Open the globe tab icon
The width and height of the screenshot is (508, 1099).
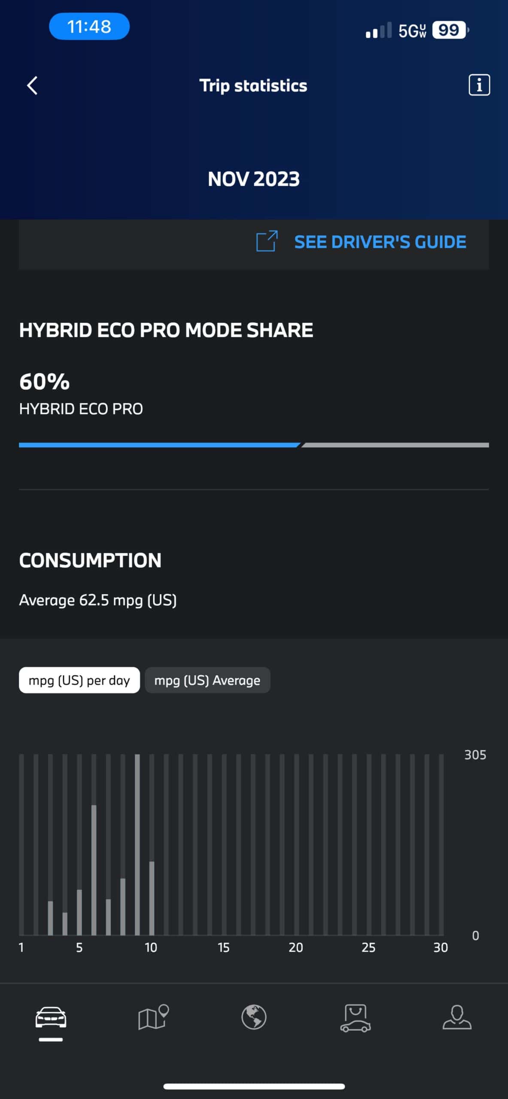coord(254,1017)
